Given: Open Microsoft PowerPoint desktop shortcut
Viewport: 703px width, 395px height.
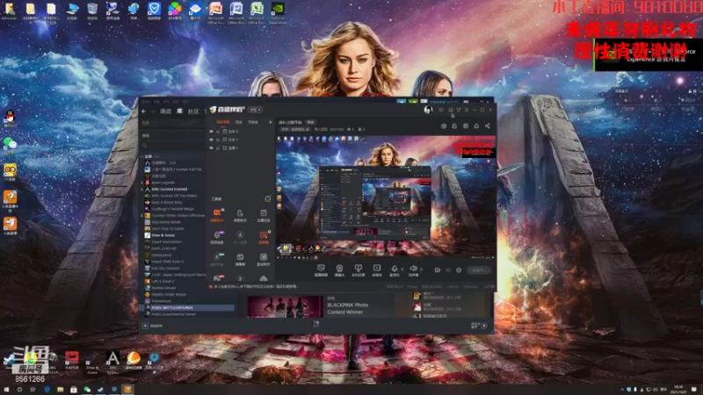Looking at the screenshot, I should [x=215, y=12].
